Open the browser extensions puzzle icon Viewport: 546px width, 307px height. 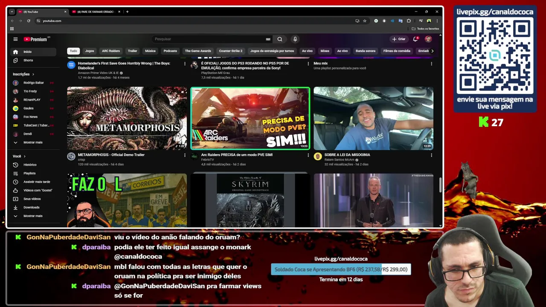pos(409,21)
